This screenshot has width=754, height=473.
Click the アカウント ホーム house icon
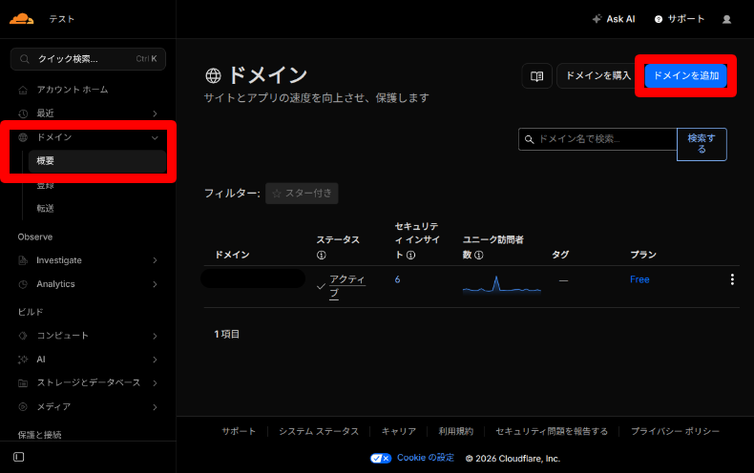pos(23,90)
